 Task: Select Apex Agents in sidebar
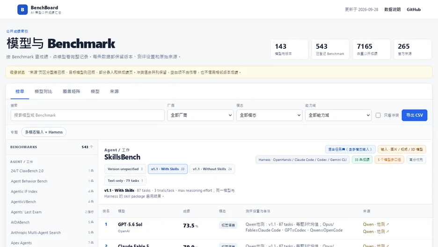point(52,243)
